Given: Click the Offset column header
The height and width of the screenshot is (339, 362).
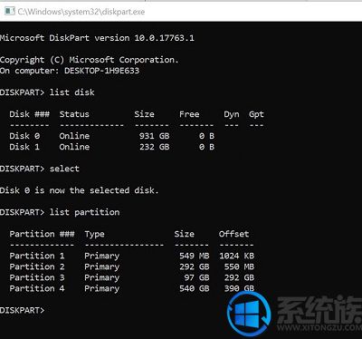Looking at the screenshot, I should (234, 234).
